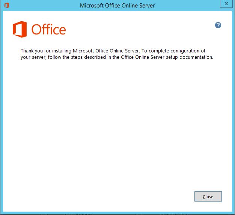Click the word 'Thank' at the message start

tap(27, 51)
